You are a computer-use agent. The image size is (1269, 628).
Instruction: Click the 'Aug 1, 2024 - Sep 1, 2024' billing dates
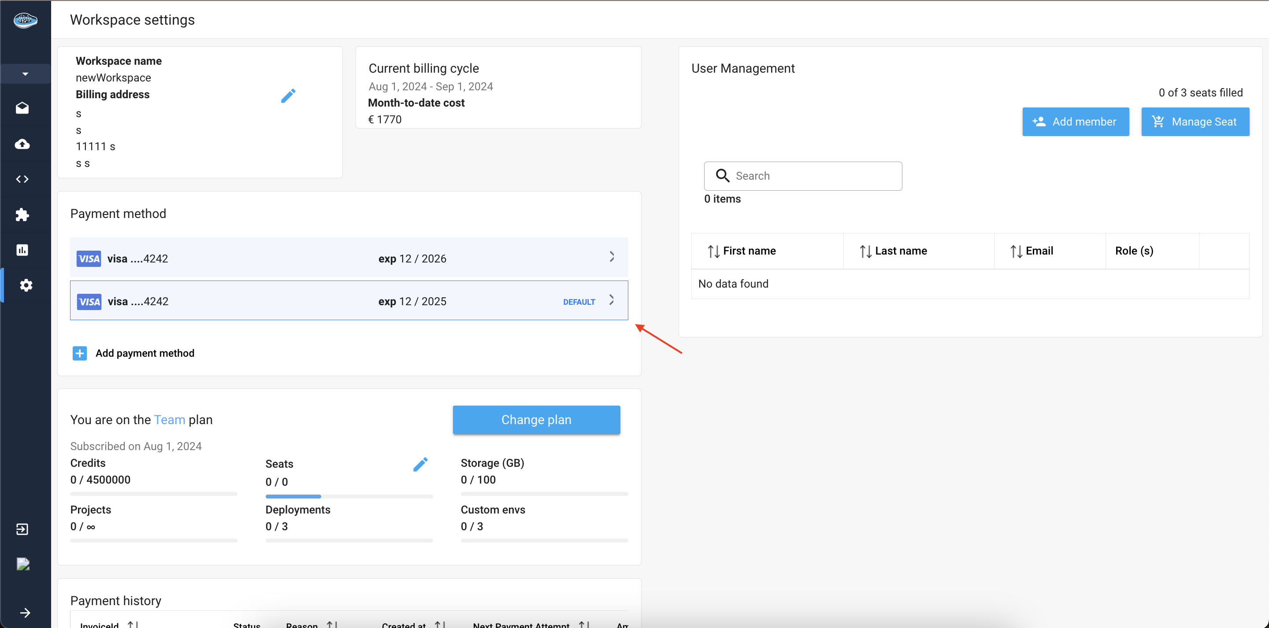pos(430,87)
